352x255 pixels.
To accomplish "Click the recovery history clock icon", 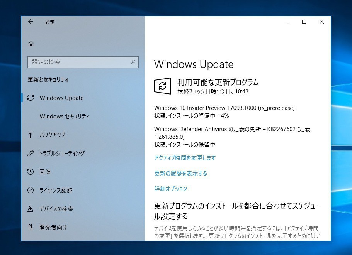I will click(31, 172).
